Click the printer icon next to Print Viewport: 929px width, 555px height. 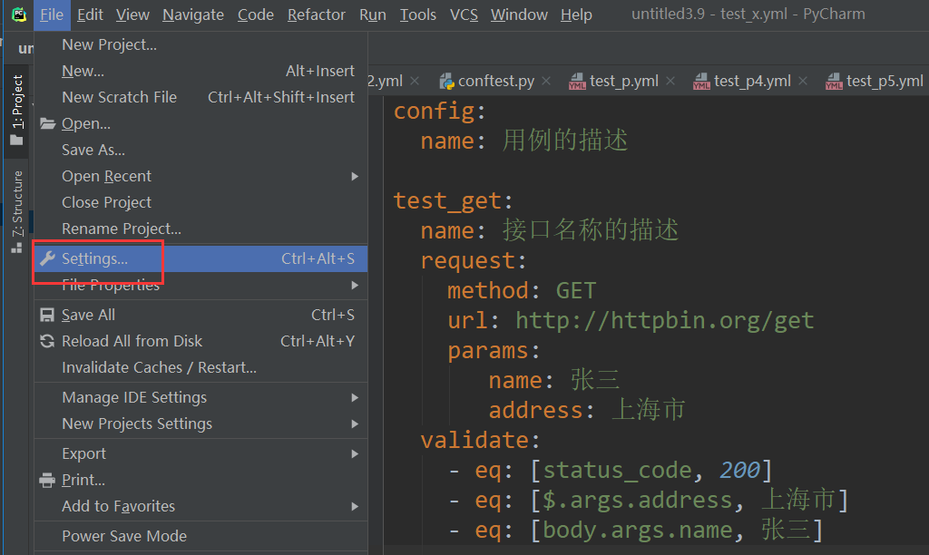[47, 480]
